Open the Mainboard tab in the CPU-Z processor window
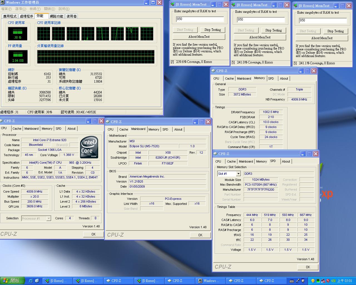The height and width of the screenshot is (285, 356). click(31, 129)
